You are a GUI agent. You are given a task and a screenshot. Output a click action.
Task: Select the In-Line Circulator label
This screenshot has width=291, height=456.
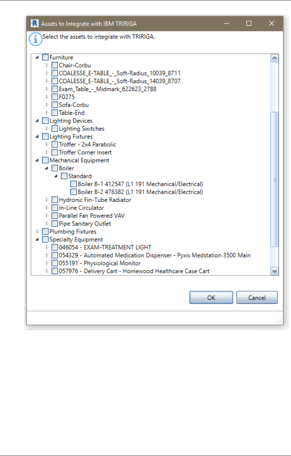(x=81, y=208)
